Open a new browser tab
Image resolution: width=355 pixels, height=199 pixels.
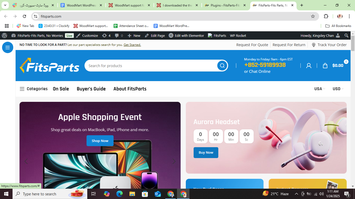302,5
